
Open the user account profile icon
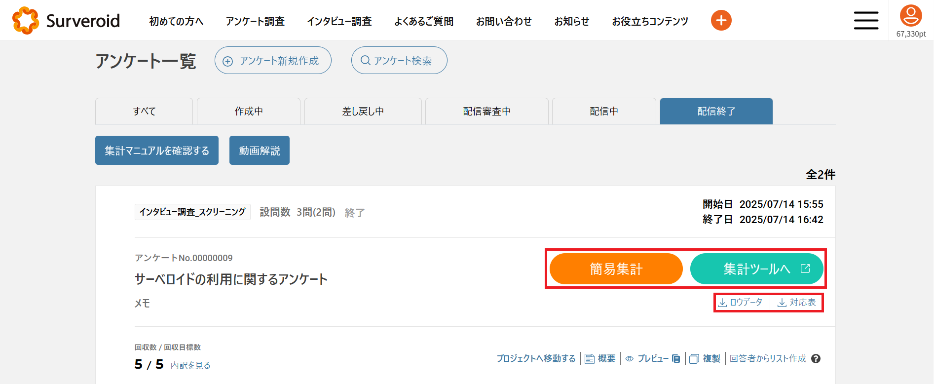point(911,16)
